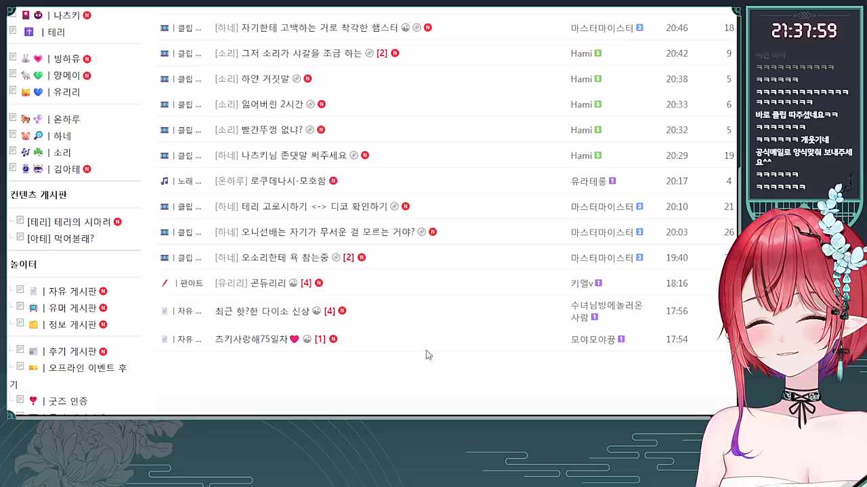
Task: Click the red pencil fan art icon beside 곤듀리리
Action: (x=164, y=283)
